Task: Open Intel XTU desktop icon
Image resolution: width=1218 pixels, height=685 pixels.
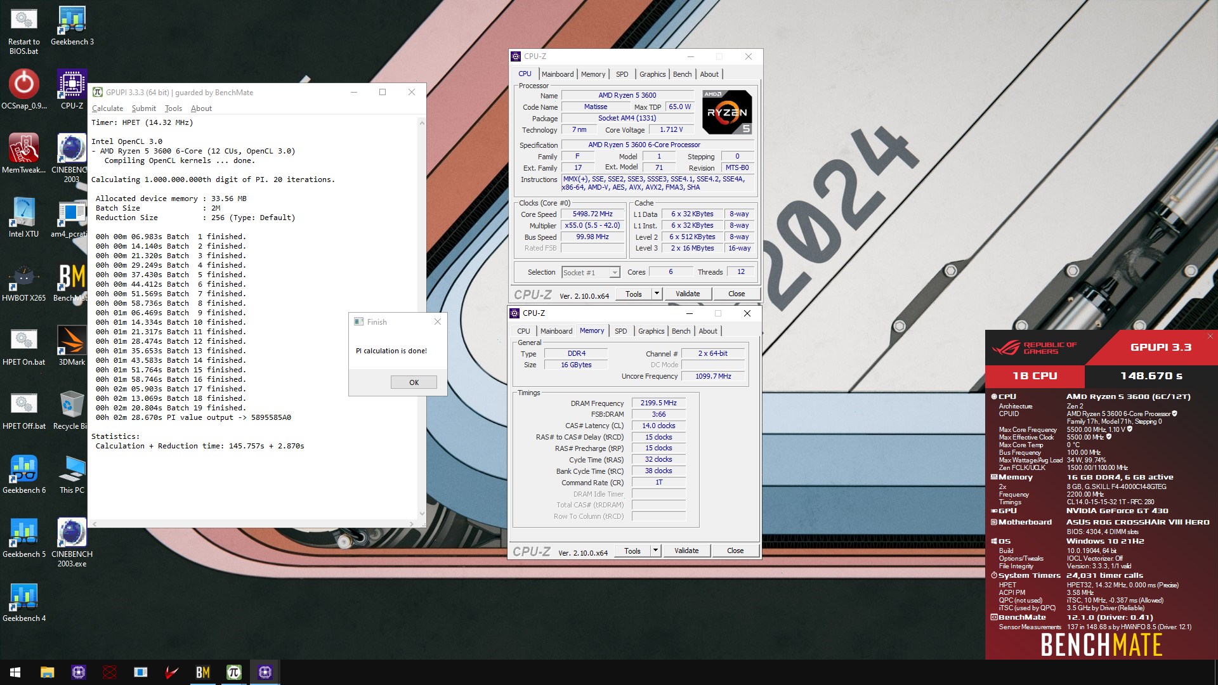Action: (x=23, y=218)
